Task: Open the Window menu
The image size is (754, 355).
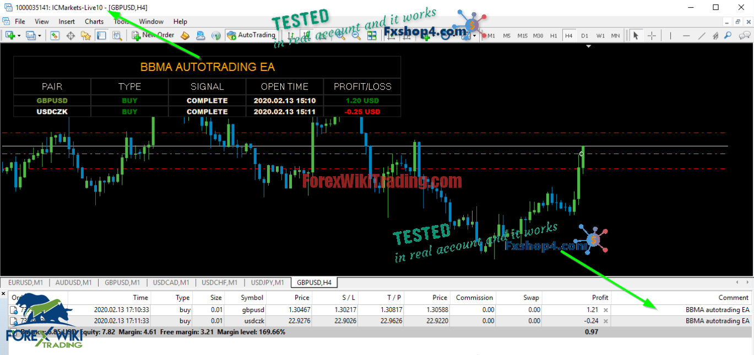Action: pyautogui.click(x=151, y=21)
